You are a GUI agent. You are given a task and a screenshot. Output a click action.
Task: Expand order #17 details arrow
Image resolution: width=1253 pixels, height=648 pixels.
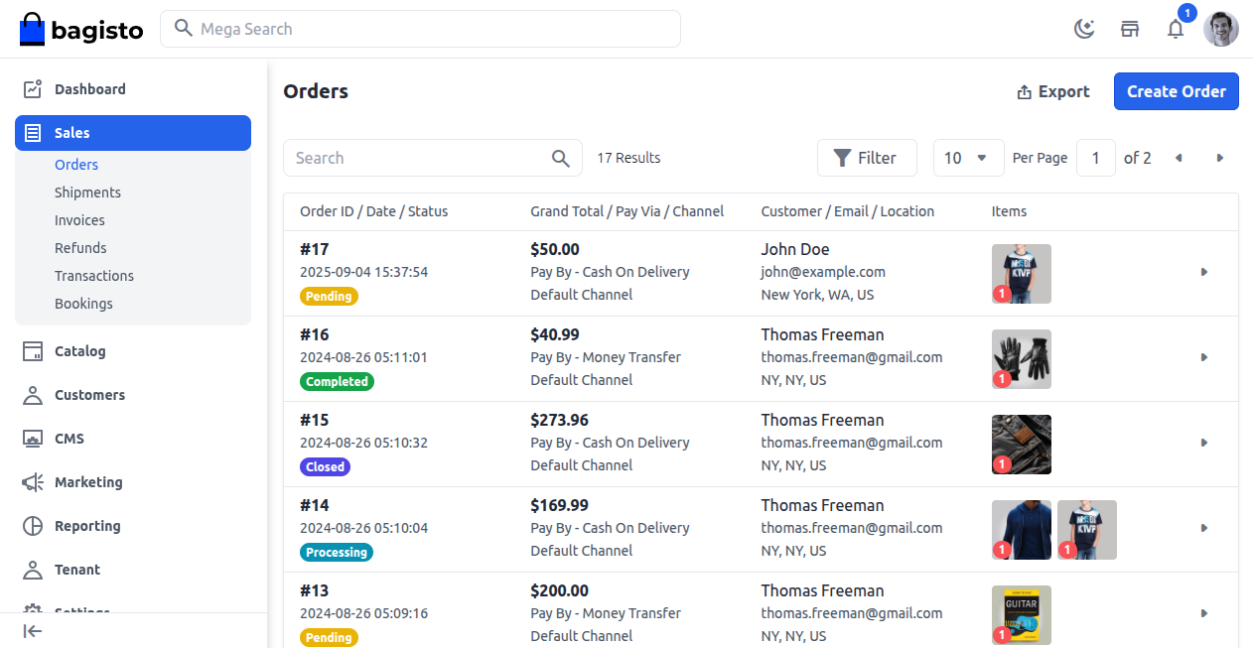click(1204, 272)
